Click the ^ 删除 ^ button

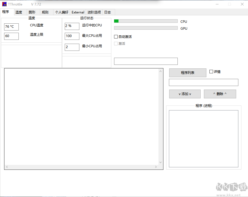220,94
